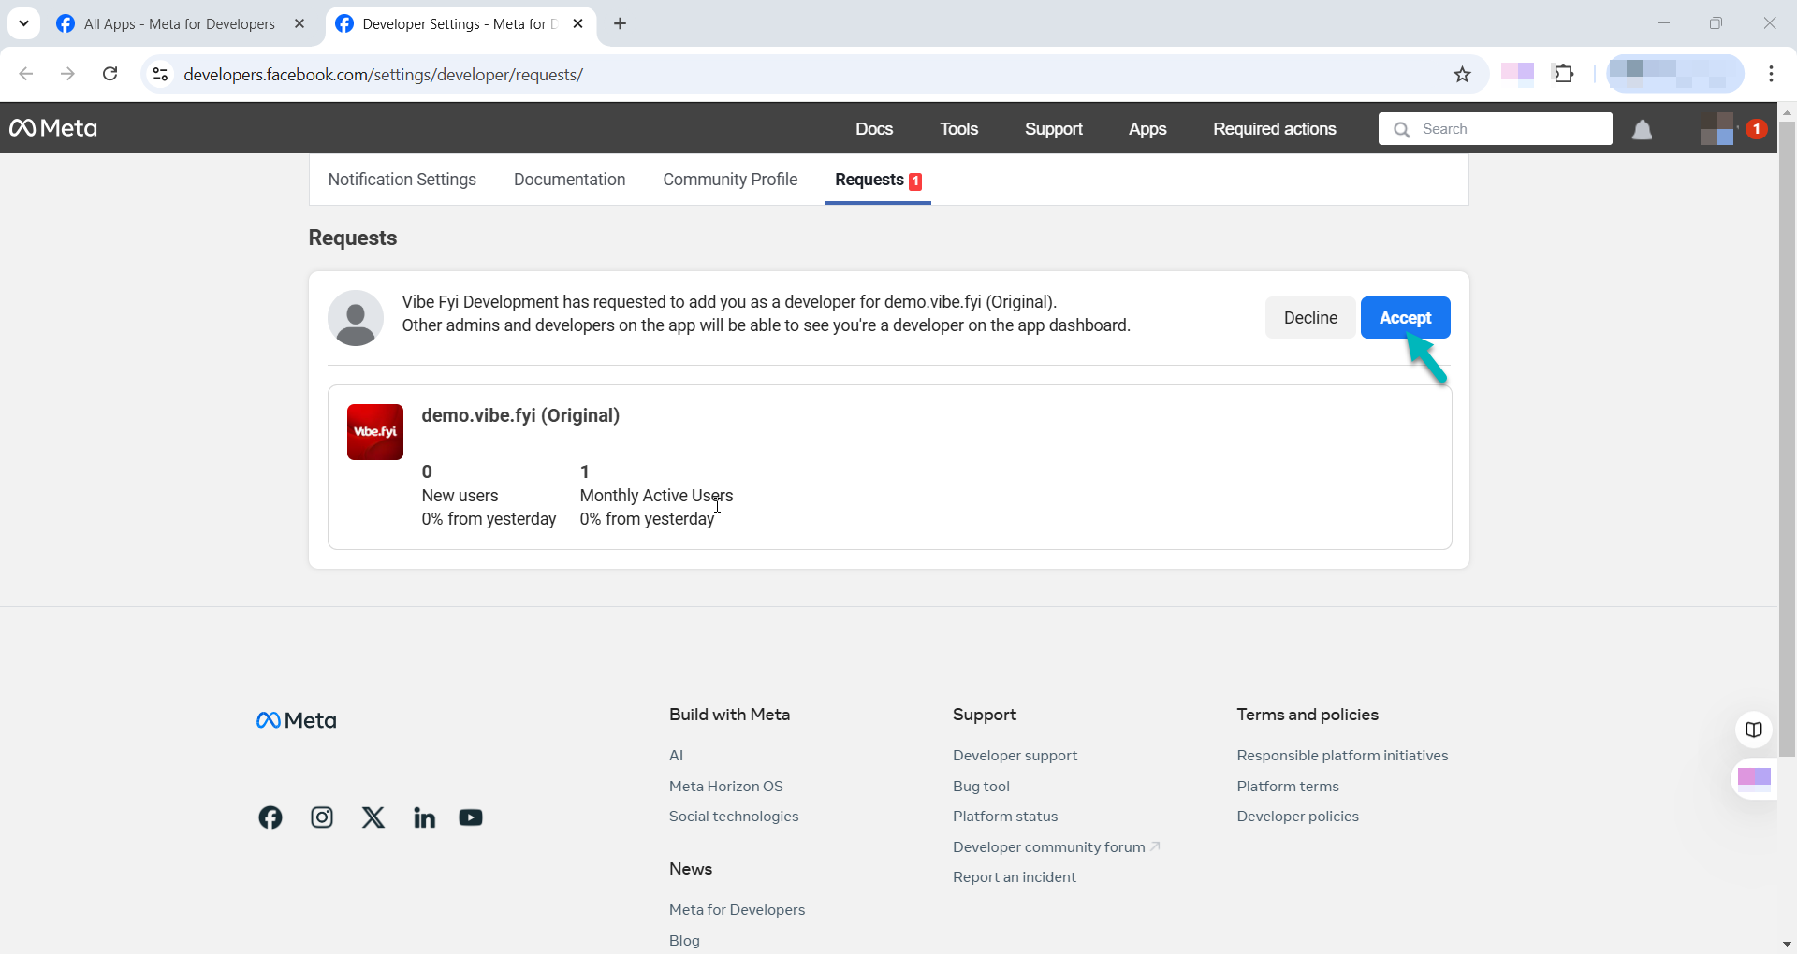Open the Platform status footer link
The width and height of the screenshot is (1797, 954).
(1005, 817)
